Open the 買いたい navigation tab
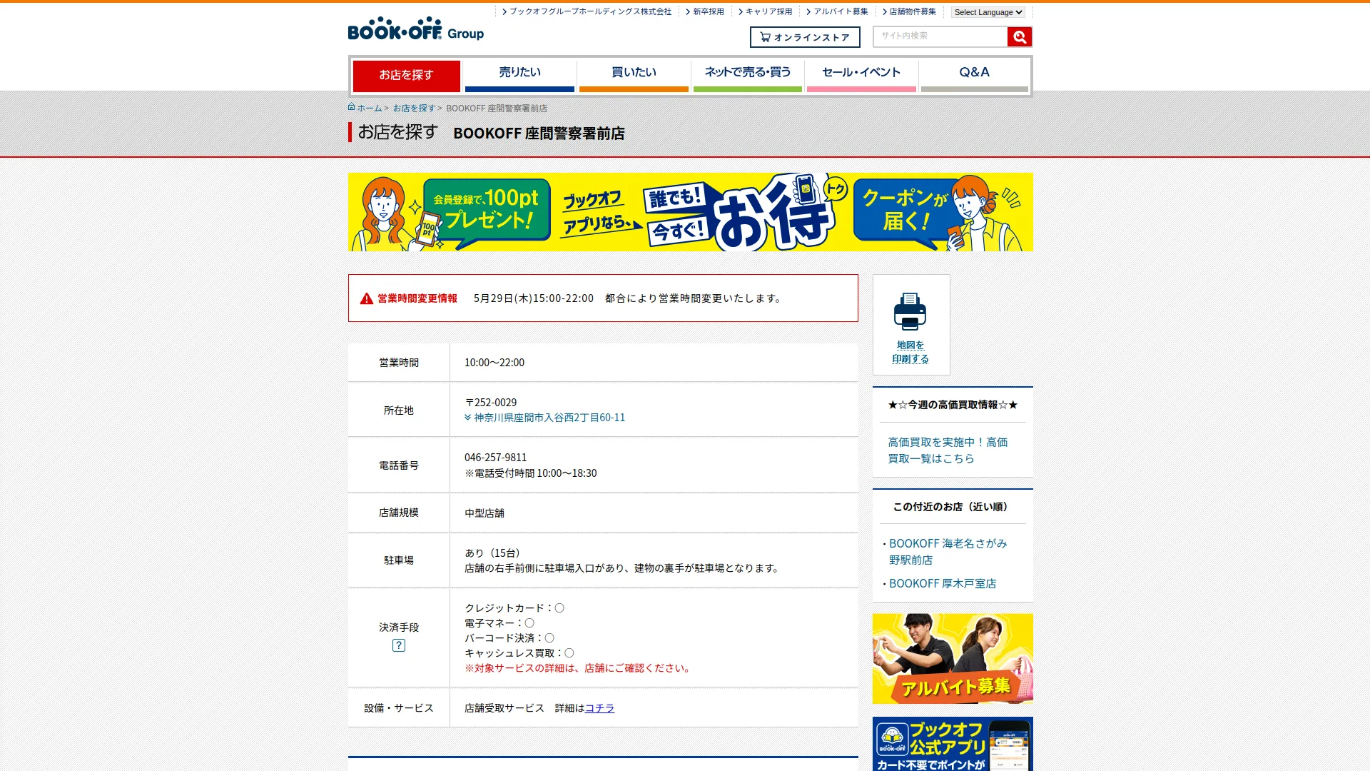1370x771 pixels. click(x=634, y=76)
